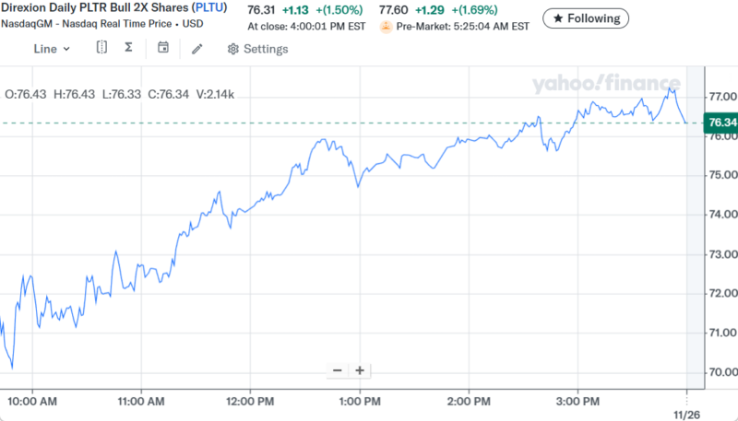Click the PLTU ticker symbol link
Image resolution: width=738 pixels, height=421 pixels.
coord(213,9)
